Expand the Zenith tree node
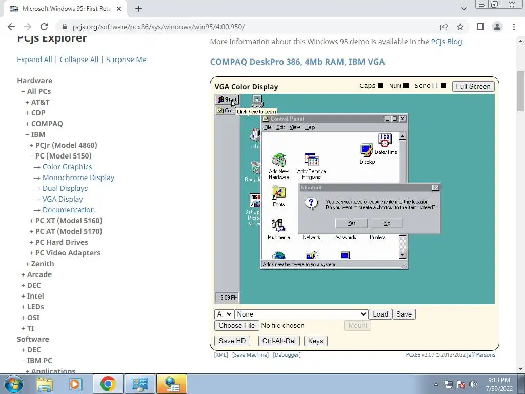Screen dimensions: 525x394 click(40, 264)
